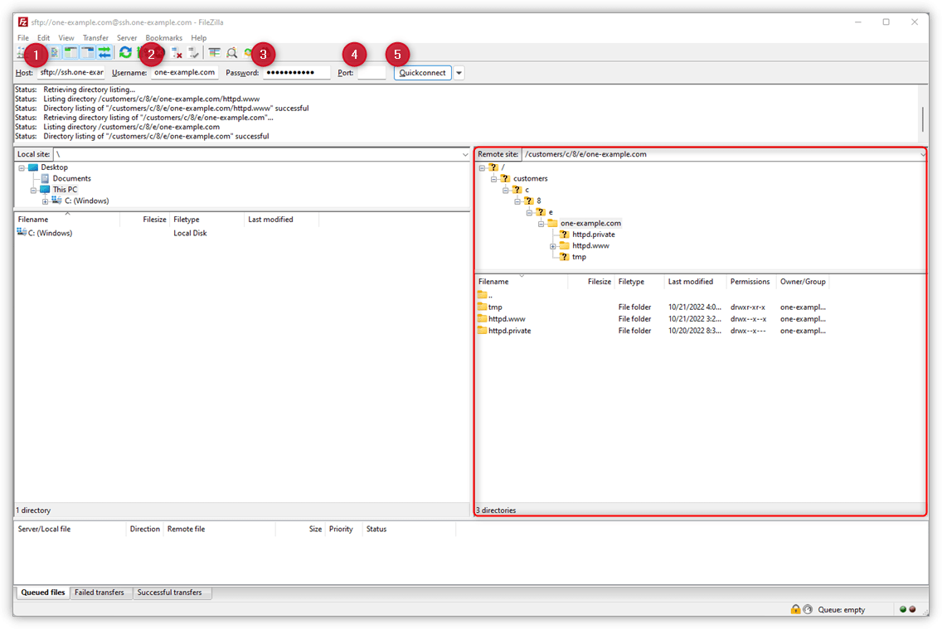Refresh the file and folder lists
This screenshot has width=942, height=629.
[125, 52]
